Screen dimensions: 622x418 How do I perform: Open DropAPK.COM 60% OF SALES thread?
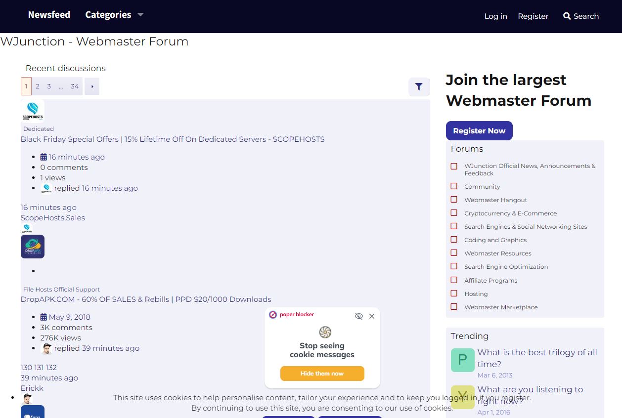tap(146, 299)
